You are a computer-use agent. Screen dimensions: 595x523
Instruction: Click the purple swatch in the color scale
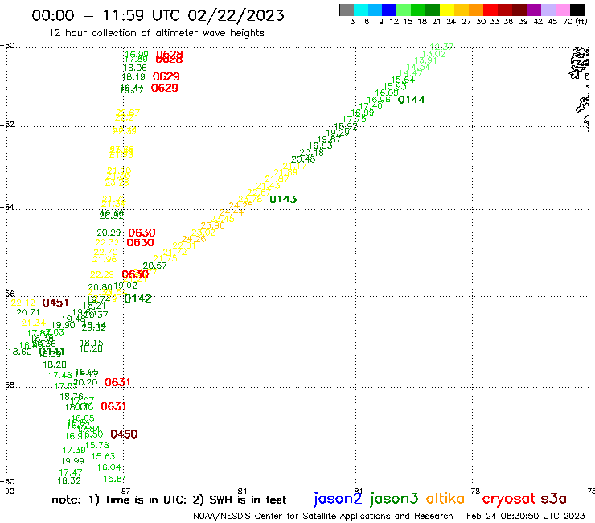click(533, 10)
